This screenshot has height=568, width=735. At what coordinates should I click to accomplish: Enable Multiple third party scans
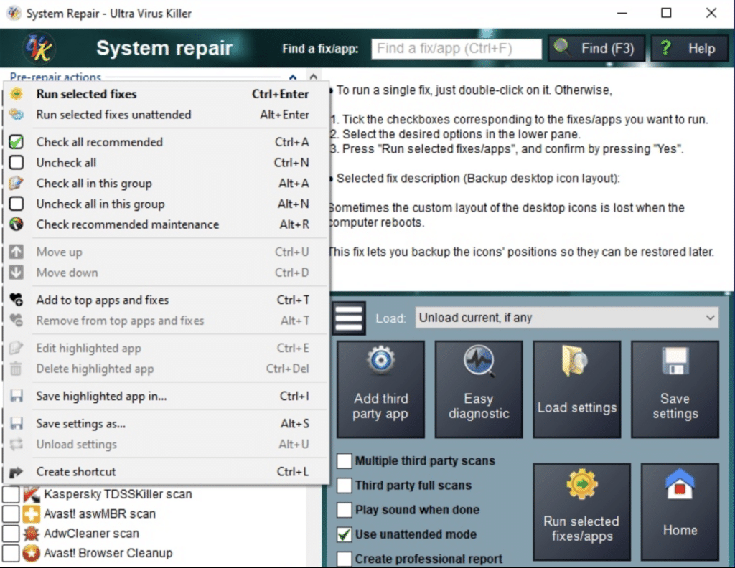click(x=344, y=460)
